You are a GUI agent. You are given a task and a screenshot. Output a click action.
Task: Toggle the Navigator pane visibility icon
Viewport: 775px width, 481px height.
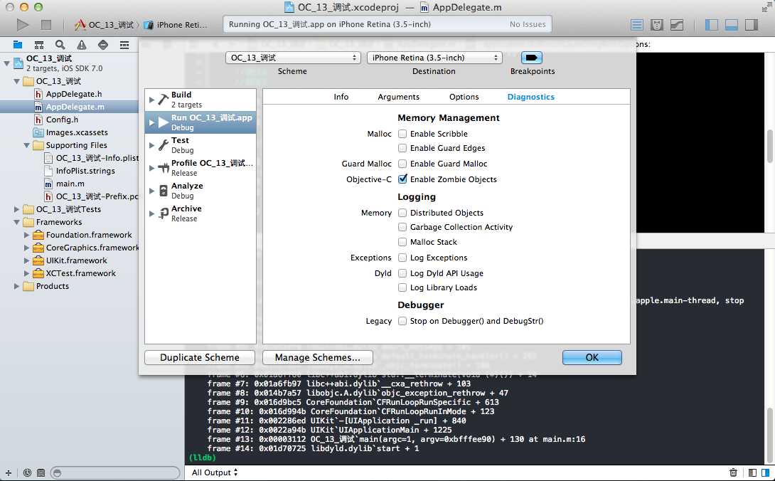point(712,25)
